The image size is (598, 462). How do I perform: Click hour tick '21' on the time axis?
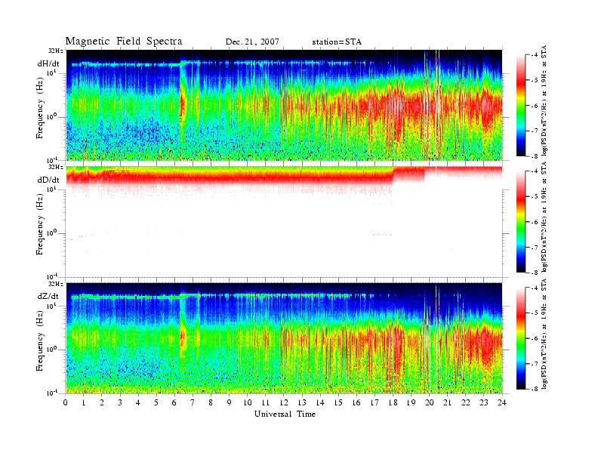pyautogui.click(x=447, y=403)
